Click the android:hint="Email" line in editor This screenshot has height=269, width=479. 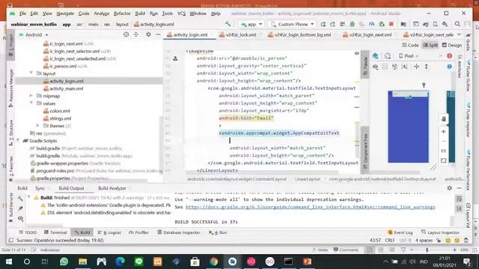[x=246, y=118]
